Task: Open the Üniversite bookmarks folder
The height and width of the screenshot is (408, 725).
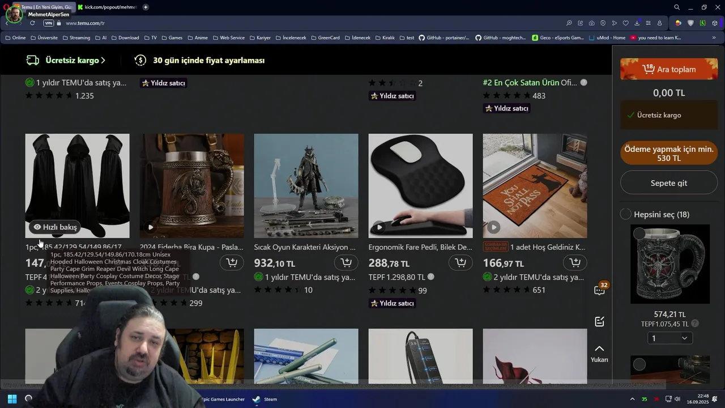Action: point(44,38)
